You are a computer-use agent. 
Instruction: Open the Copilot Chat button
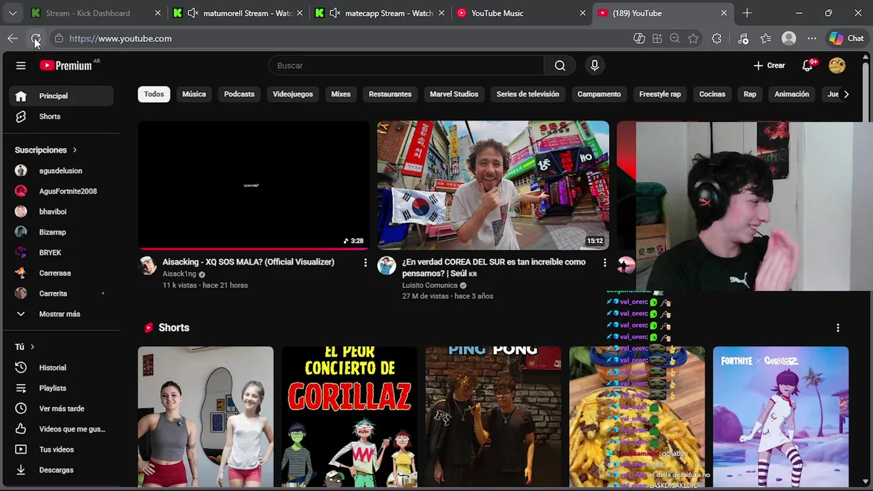click(846, 39)
